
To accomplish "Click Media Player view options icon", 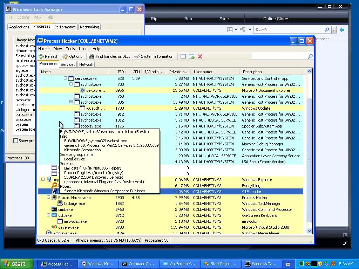I will pos(243,29).
